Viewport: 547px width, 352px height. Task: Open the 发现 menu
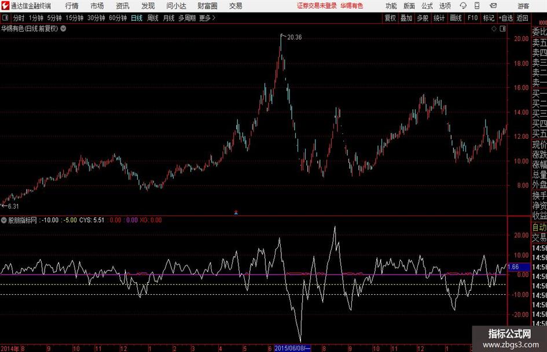click(148, 6)
